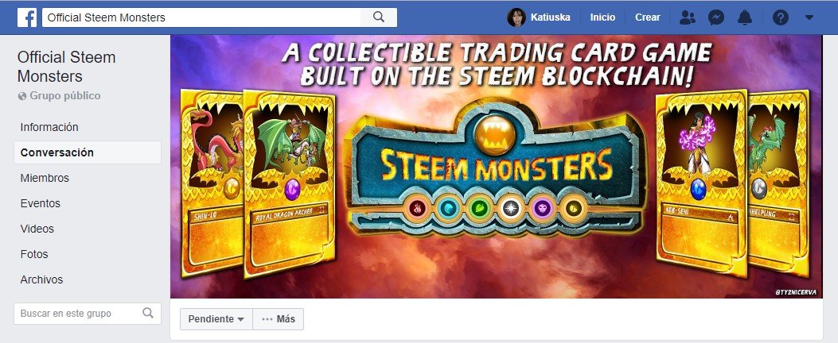
Task: Go to Inicio
Action: 602,17
